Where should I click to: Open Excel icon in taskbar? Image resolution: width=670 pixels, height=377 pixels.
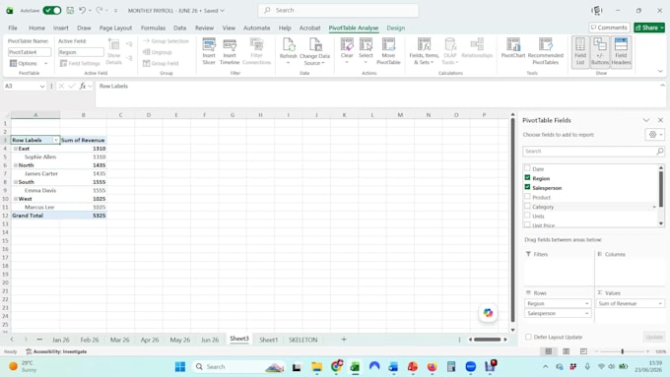click(355, 367)
